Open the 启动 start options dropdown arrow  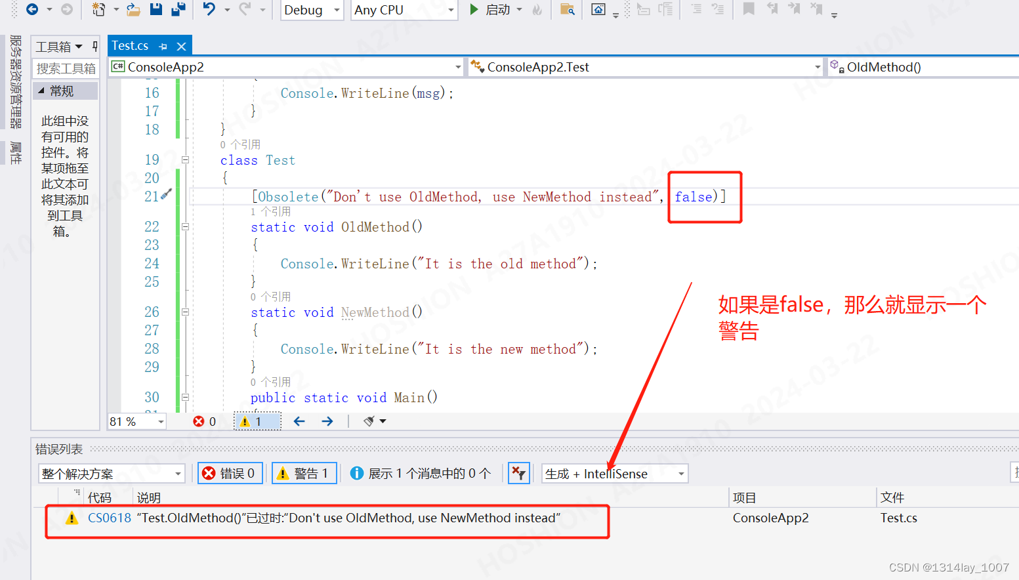pyautogui.click(x=520, y=10)
